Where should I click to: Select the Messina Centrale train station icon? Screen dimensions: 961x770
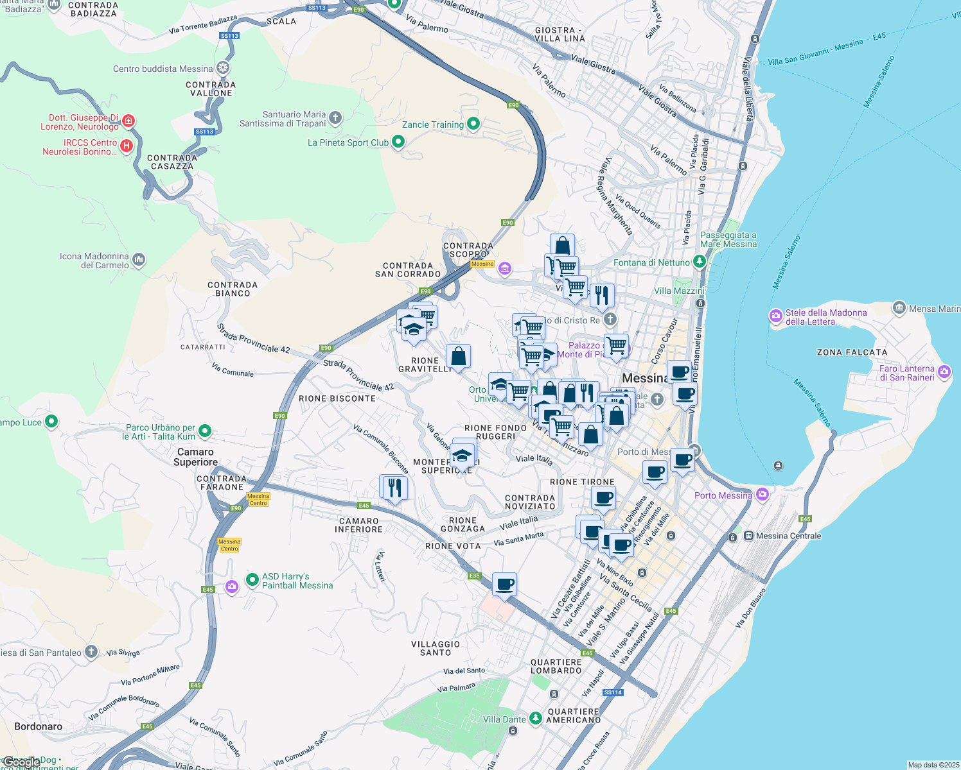coord(748,535)
